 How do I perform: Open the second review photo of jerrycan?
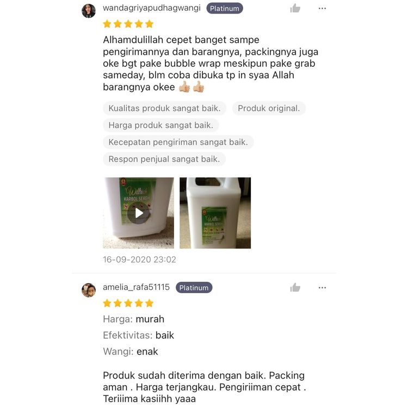click(x=215, y=213)
